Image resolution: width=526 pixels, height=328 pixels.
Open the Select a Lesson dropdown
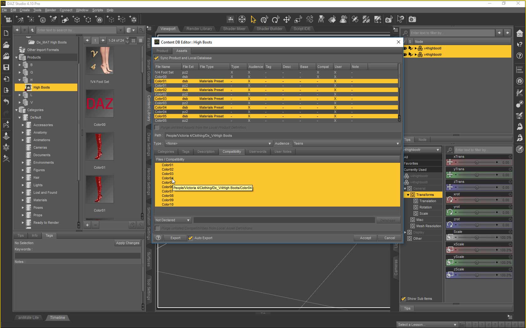tap(427, 325)
